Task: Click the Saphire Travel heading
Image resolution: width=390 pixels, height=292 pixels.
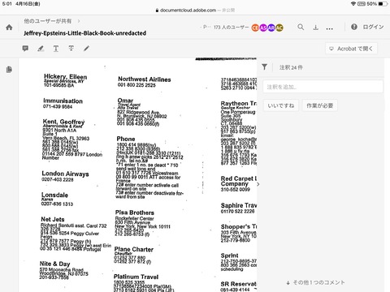Action: pos(239,205)
